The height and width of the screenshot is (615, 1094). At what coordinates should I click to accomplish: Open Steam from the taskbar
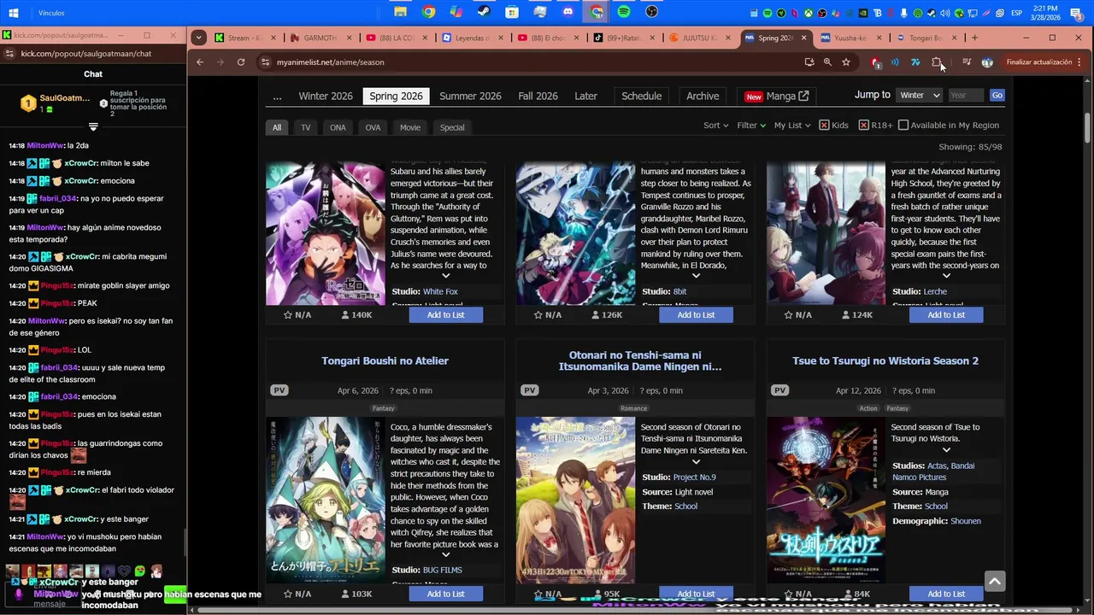click(x=484, y=12)
